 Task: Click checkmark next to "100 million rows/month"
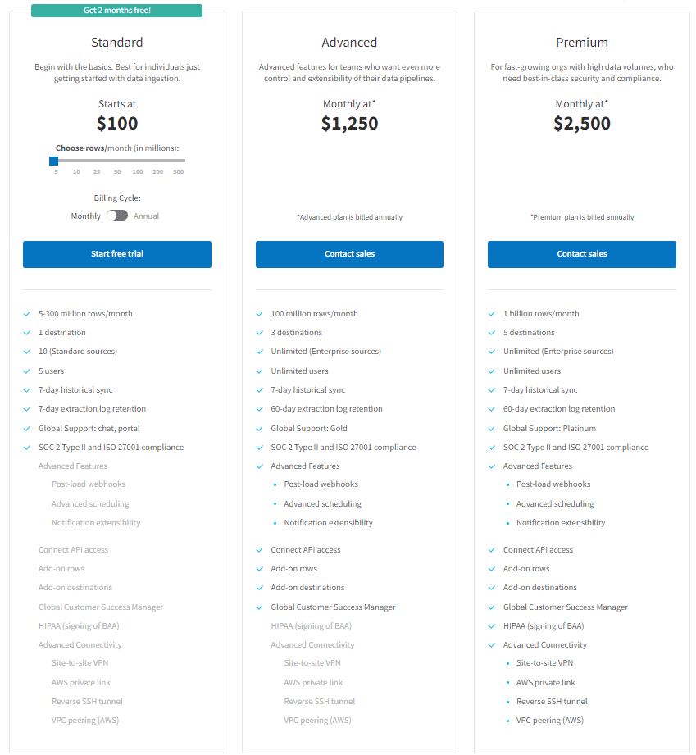click(259, 313)
